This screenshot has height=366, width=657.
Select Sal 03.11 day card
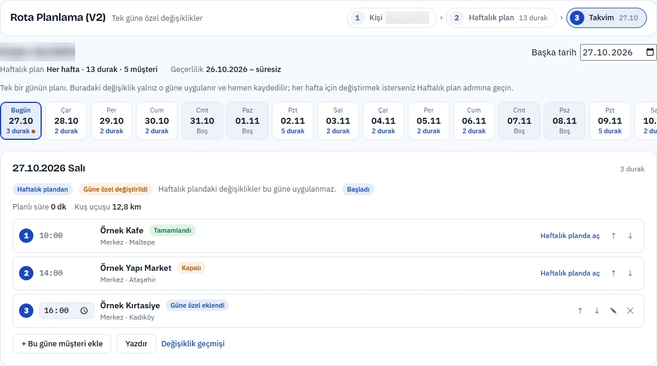point(337,120)
